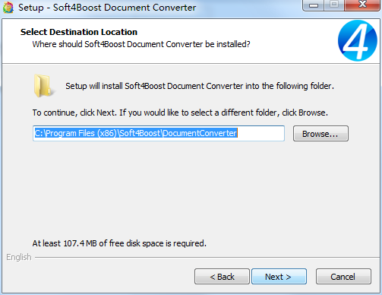Image resolution: width=382 pixels, height=295 pixels.
Task: Click the 'To continue, click Next' instruction text
Action: pos(180,113)
